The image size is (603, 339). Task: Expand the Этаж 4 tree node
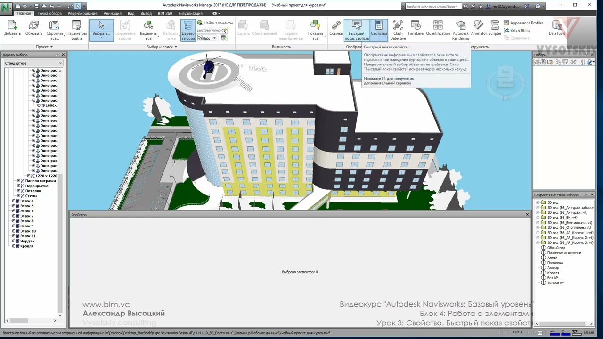click(14, 201)
